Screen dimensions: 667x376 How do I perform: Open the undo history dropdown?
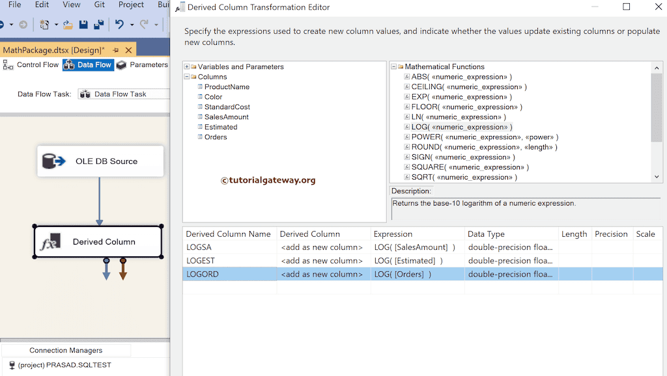(x=132, y=25)
